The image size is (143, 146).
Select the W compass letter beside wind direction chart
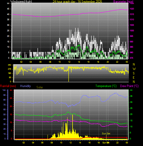[134, 69]
